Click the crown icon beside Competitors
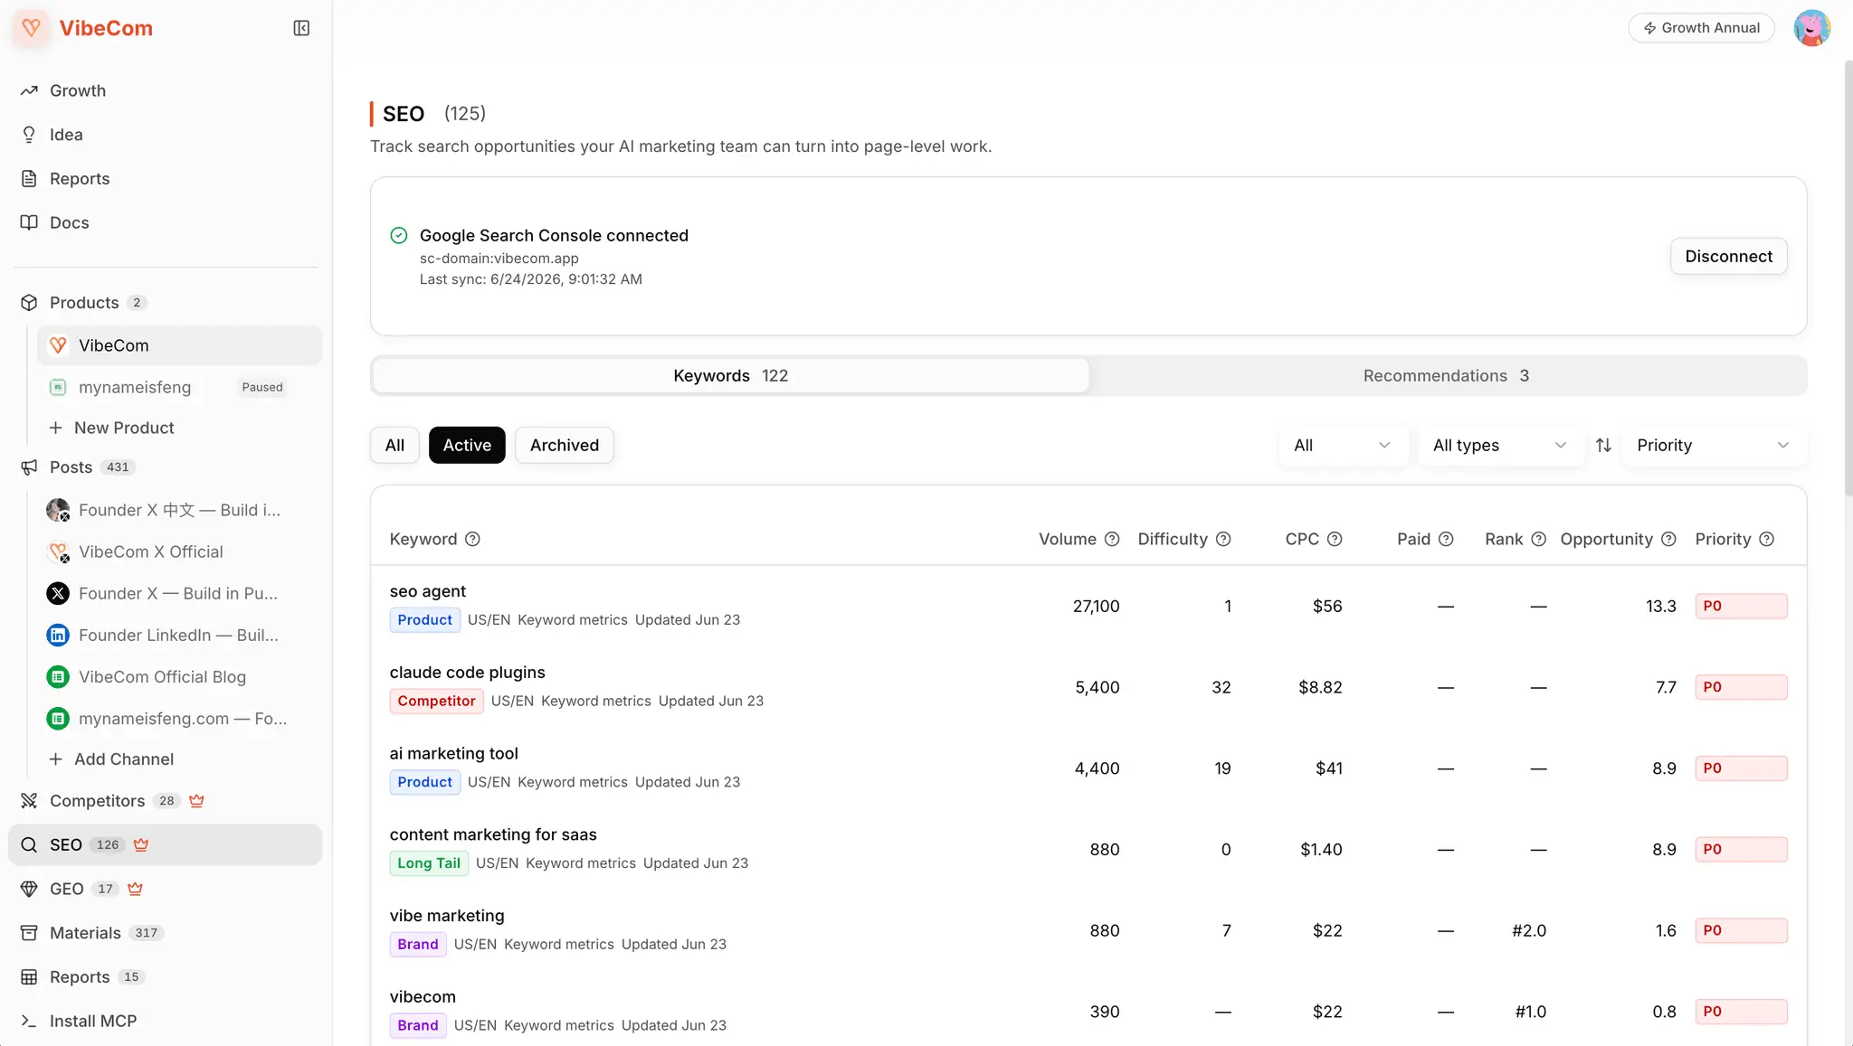1853x1046 pixels. pos(196,801)
